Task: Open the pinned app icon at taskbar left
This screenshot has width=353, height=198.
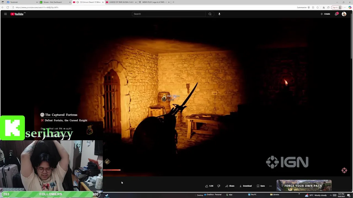Action: pyautogui.click(x=107, y=195)
